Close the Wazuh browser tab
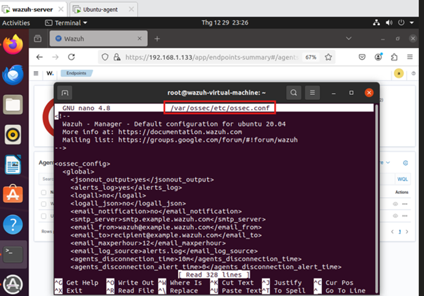The width and height of the screenshot is (424, 296). pyautogui.click(x=139, y=38)
